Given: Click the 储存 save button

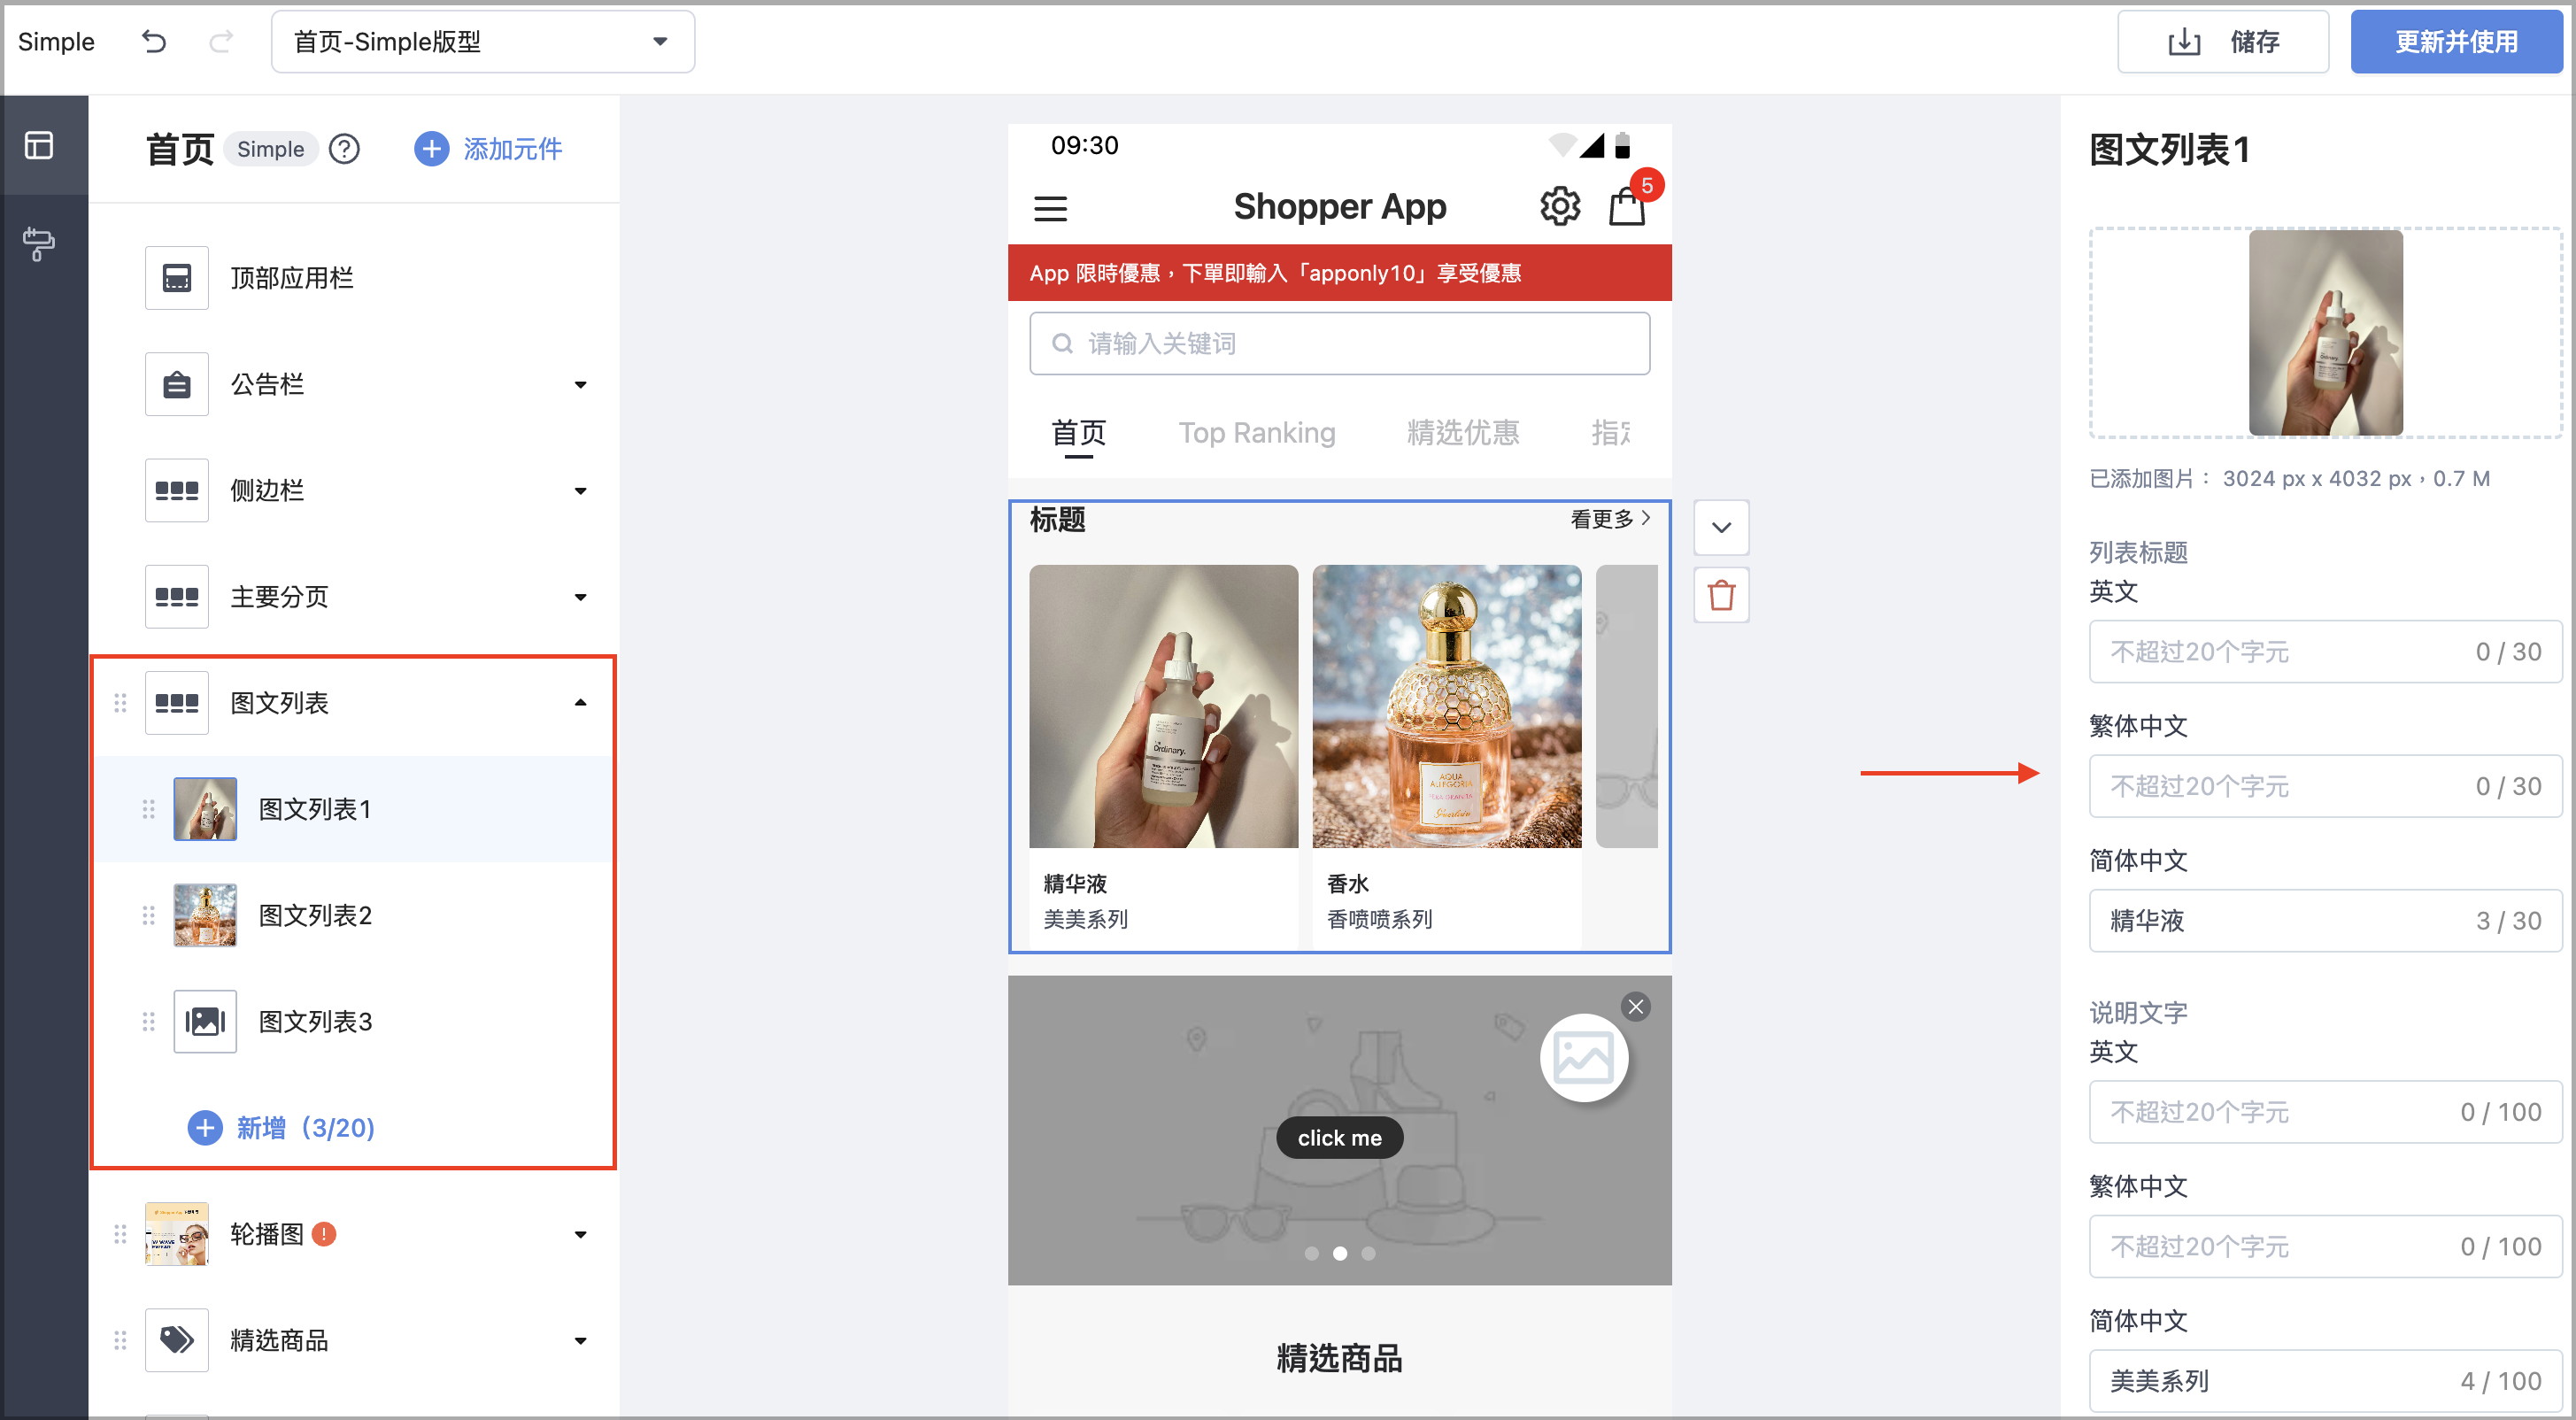Looking at the screenshot, I should click(2222, 42).
